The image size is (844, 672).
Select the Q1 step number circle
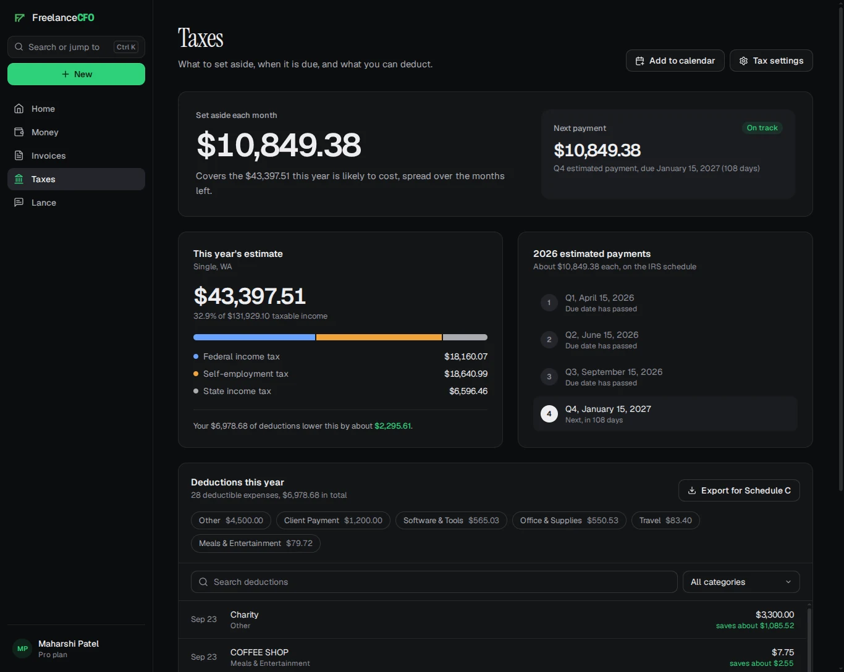[549, 303]
